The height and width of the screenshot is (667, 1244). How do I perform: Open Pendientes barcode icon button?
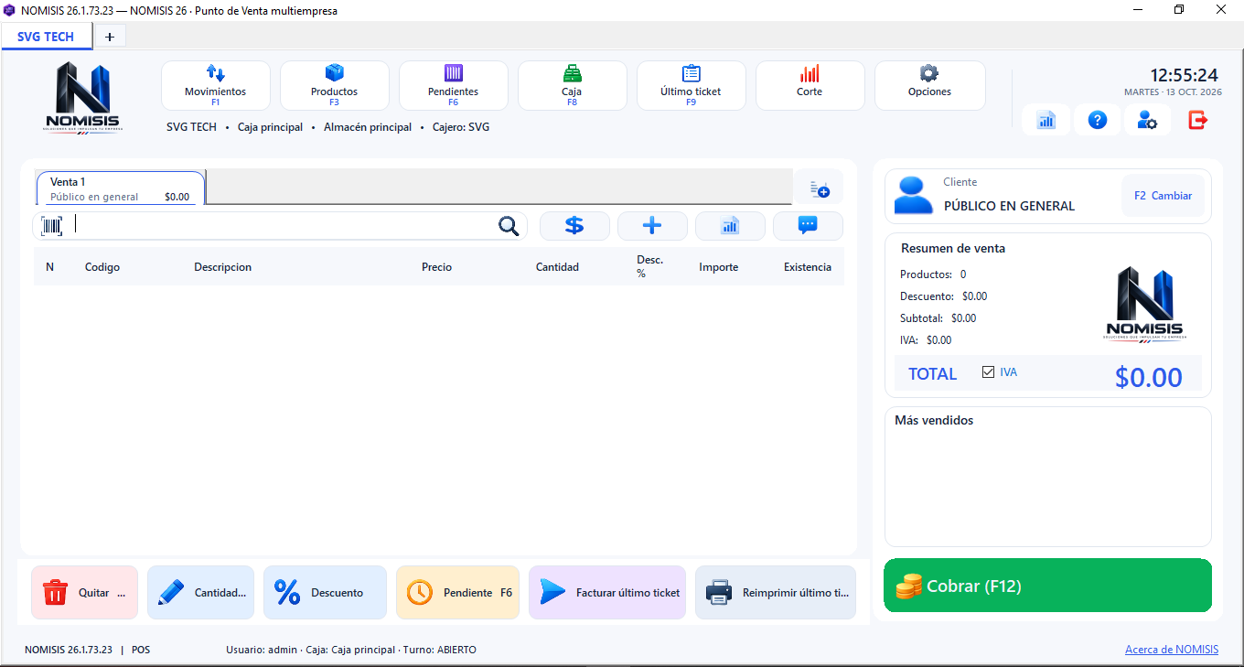tap(454, 85)
